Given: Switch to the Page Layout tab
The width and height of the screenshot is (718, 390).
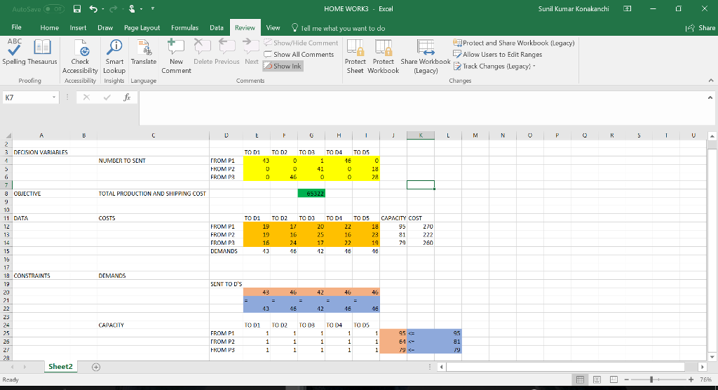Looking at the screenshot, I should click(x=142, y=27).
